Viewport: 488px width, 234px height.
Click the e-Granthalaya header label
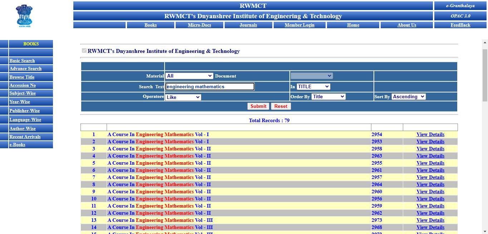click(460, 6)
